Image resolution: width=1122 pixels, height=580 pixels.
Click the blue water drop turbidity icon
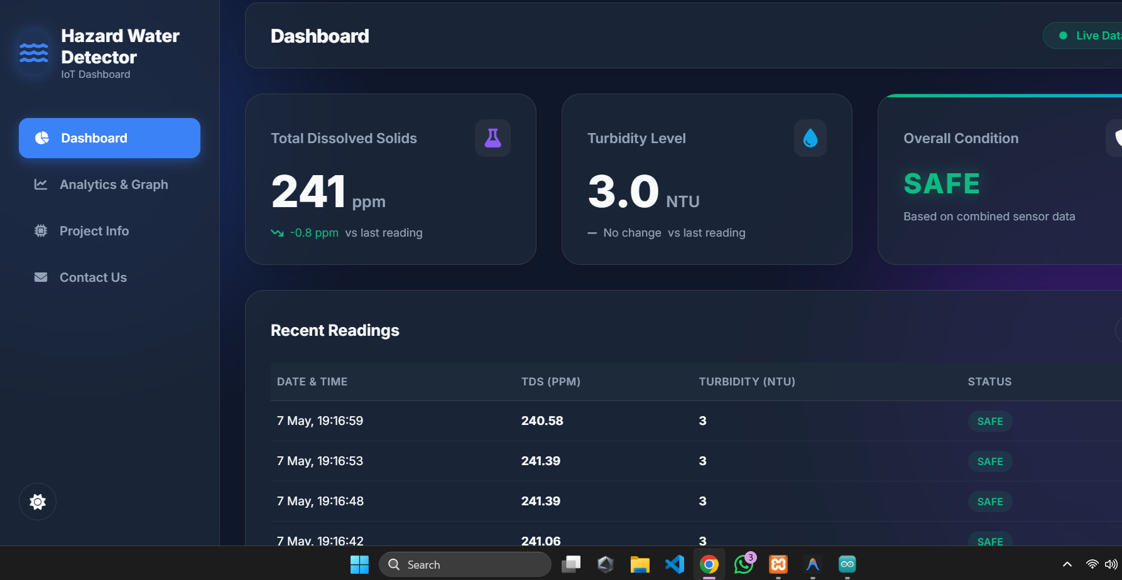pos(810,138)
